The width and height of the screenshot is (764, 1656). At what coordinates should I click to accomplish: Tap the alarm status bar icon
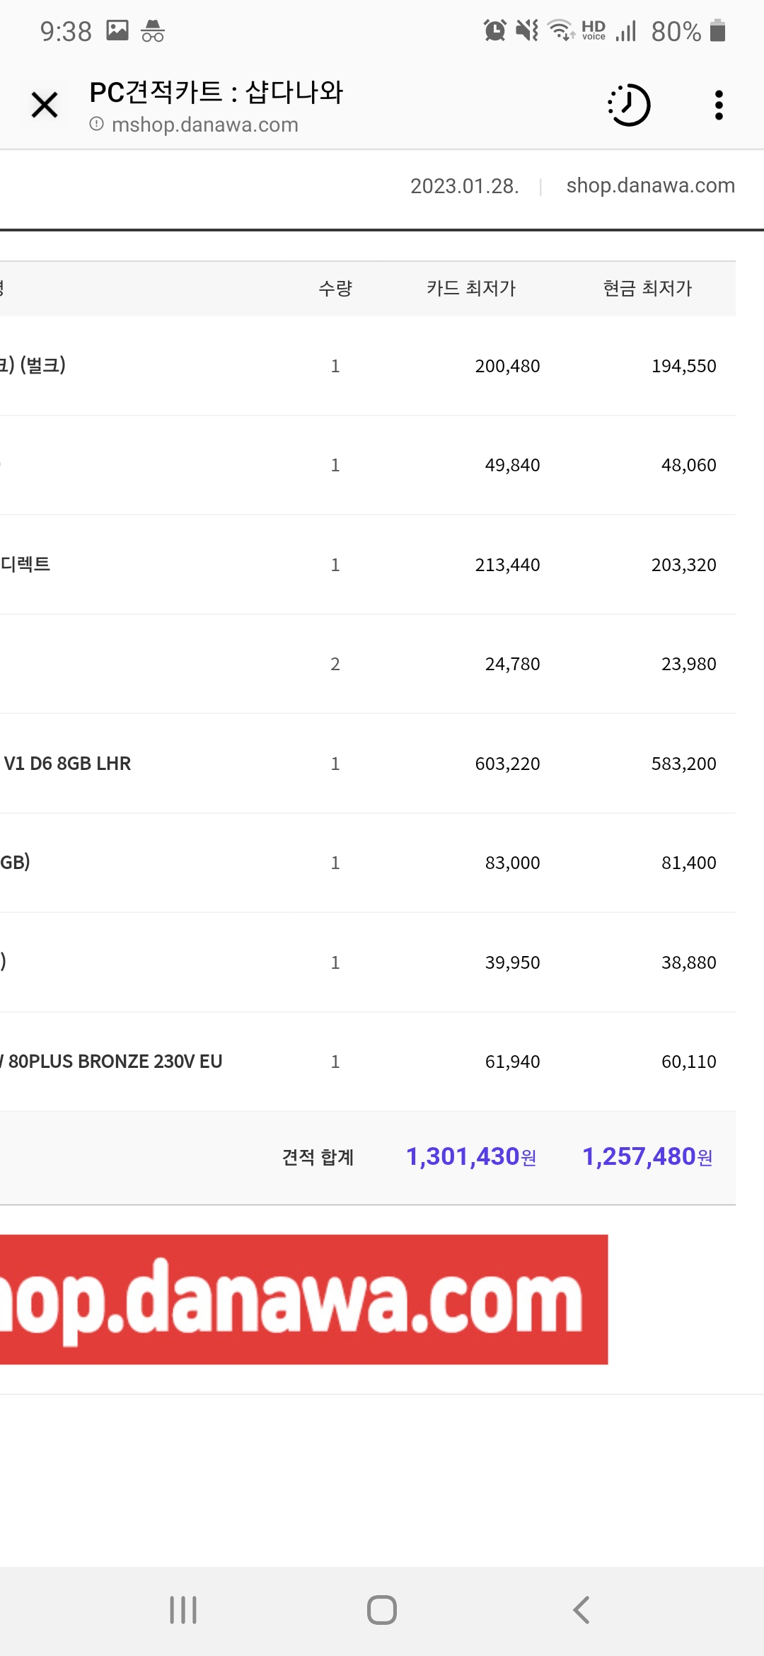click(x=495, y=30)
